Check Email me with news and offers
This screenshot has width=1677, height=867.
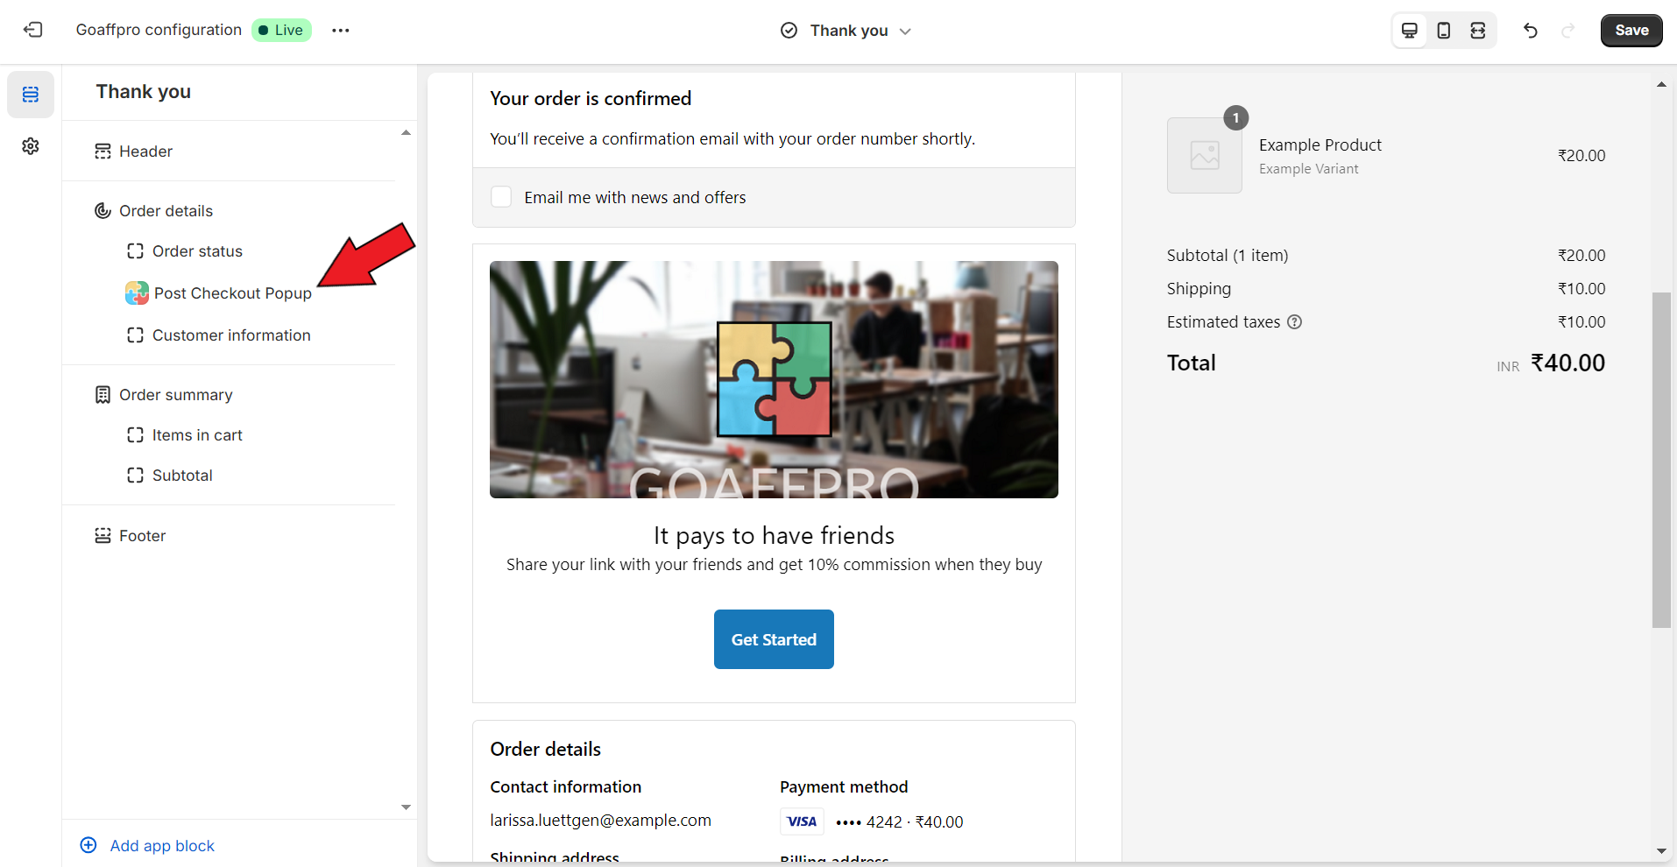click(501, 197)
